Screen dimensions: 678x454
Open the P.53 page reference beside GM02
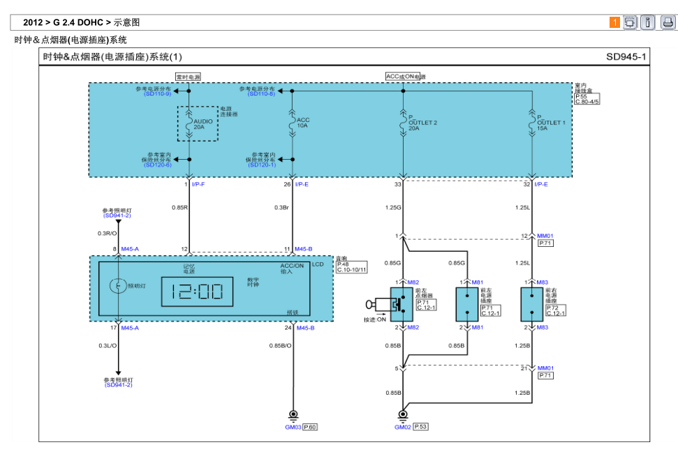(421, 427)
